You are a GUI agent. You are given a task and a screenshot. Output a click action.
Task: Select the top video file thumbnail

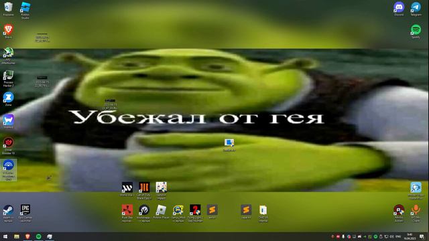pos(42,37)
